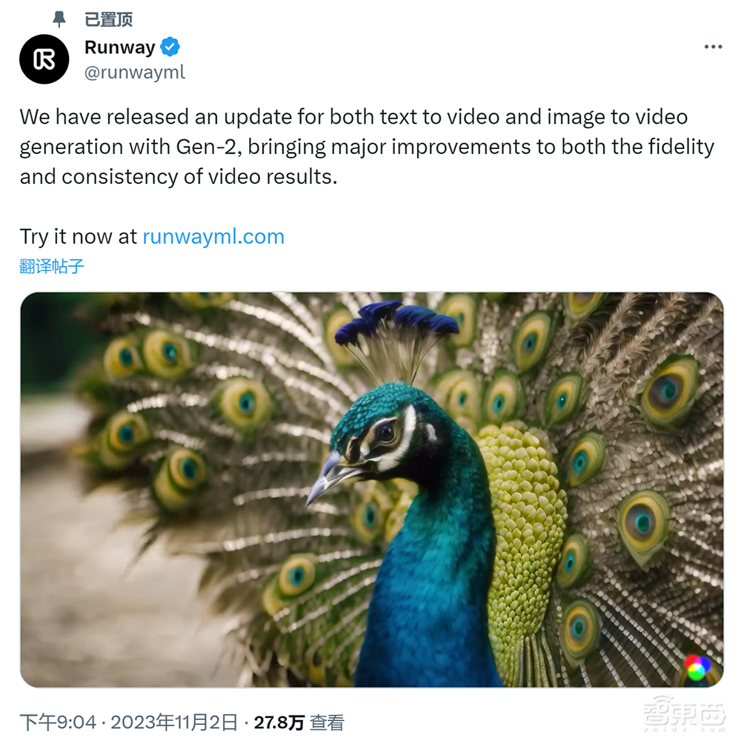Image resolution: width=741 pixels, height=746 pixels.
Task: Click the Runway profile avatar
Action: click(x=44, y=59)
